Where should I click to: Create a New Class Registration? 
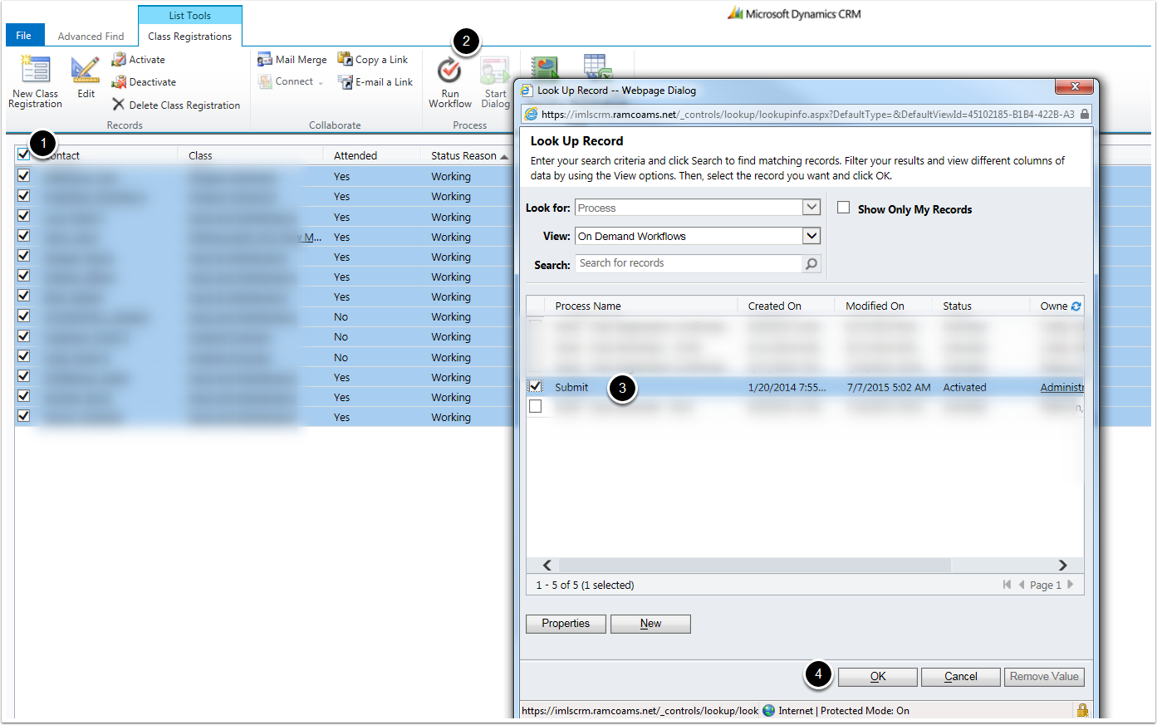click(35, 81)
